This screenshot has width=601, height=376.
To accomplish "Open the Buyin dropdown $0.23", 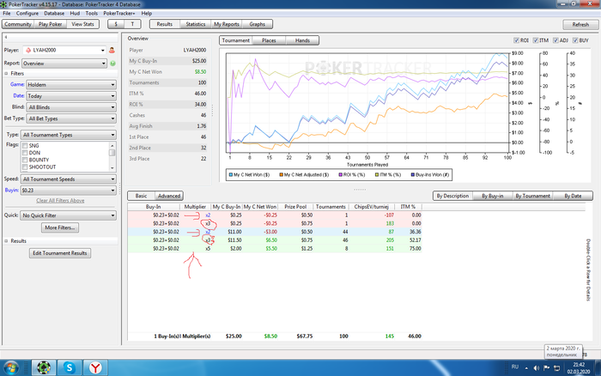I will tap(68, 190).
